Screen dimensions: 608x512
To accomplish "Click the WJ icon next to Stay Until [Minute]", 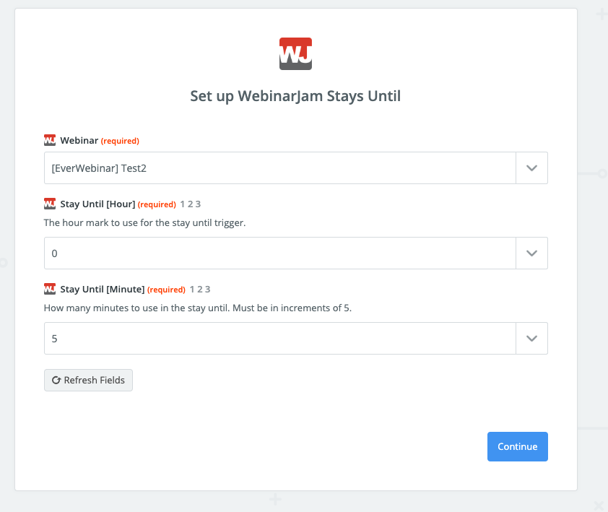I will point(50,289).
